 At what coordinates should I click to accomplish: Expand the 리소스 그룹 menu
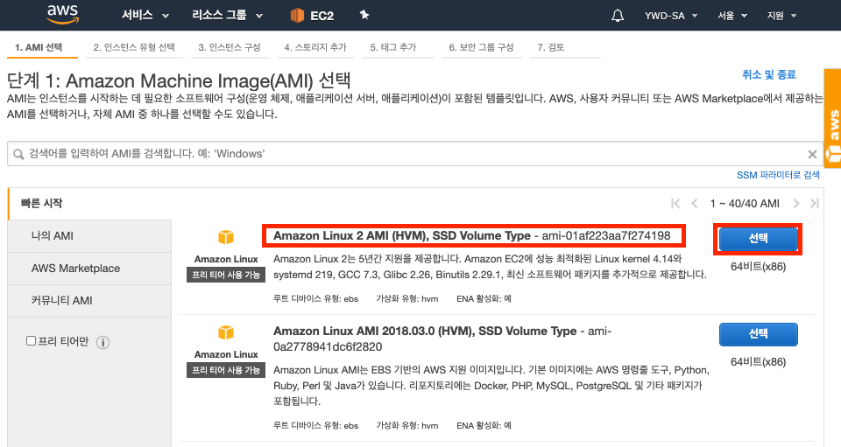[228, 16]
